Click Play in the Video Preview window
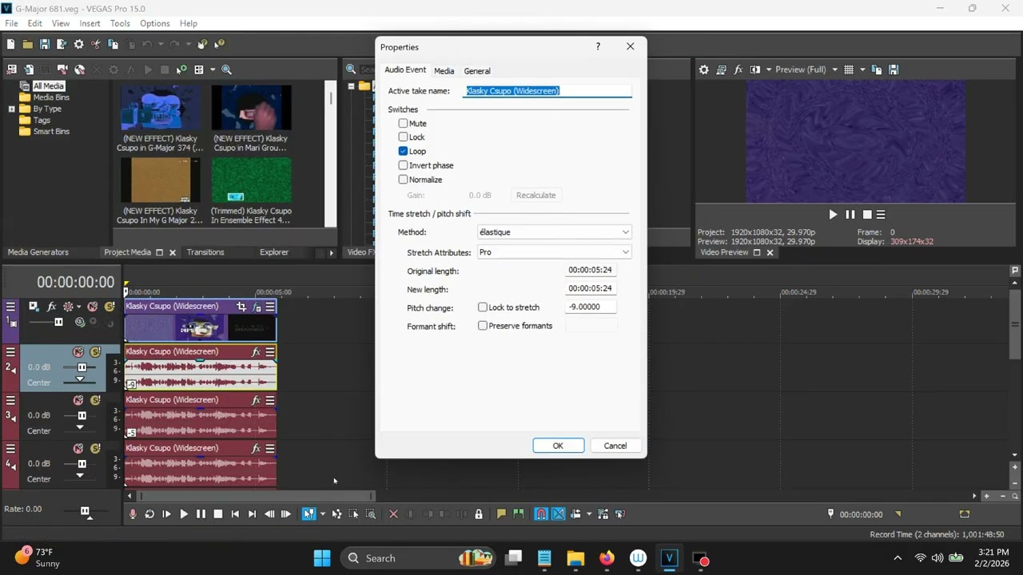 (x=833, y=215)
